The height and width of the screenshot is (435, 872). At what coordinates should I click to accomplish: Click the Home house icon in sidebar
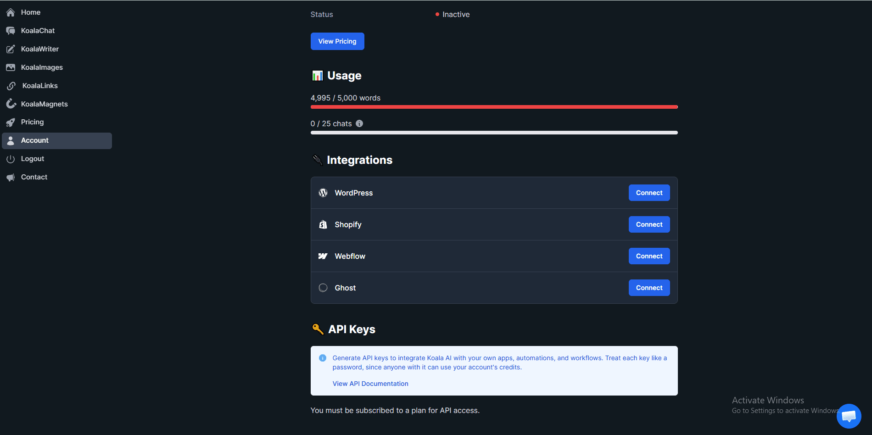point(11,12)
